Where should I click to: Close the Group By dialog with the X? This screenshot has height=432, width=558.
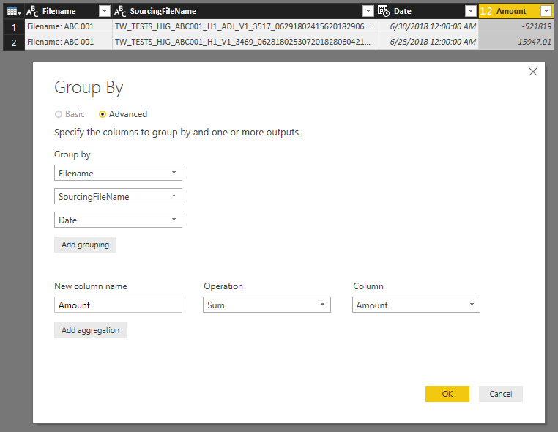(x=532, y=72)
